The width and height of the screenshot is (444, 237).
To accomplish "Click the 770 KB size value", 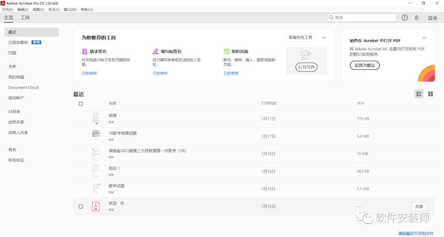I will click(363, 118).
